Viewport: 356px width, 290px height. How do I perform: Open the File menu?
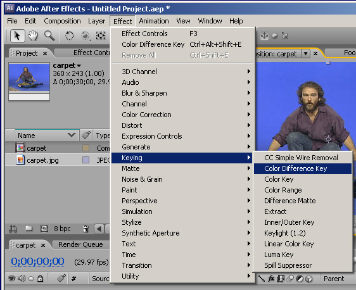12,21
